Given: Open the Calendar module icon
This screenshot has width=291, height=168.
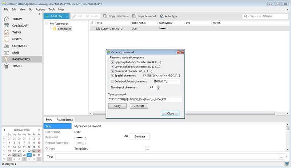Looking at the screenshot, I should [6, 25].
